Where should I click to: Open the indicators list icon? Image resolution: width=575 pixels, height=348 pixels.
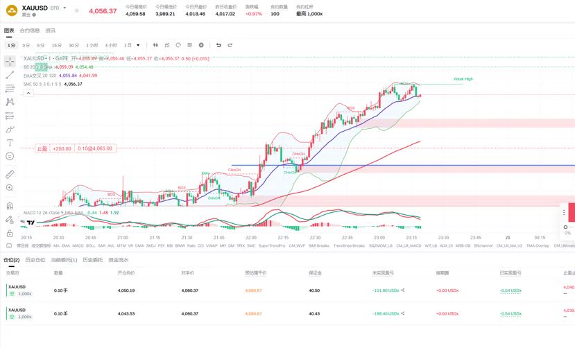pos(167,45)
